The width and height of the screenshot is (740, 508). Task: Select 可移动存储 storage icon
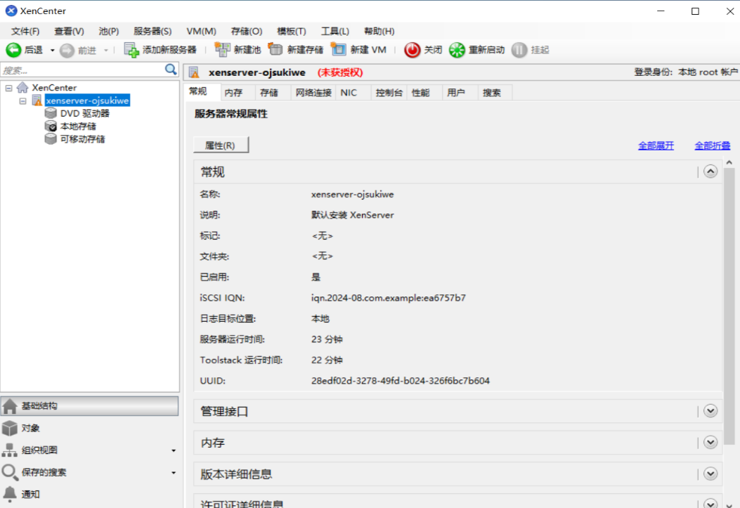[x=51, y=138]
